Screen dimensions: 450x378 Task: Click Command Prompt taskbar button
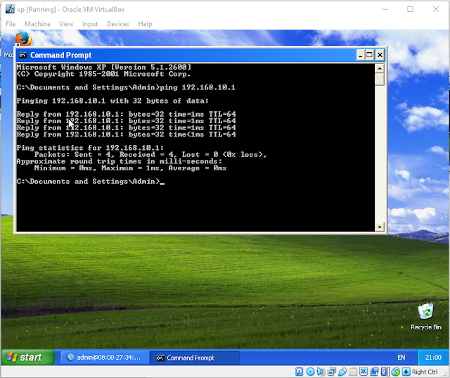tap(195, 358)
